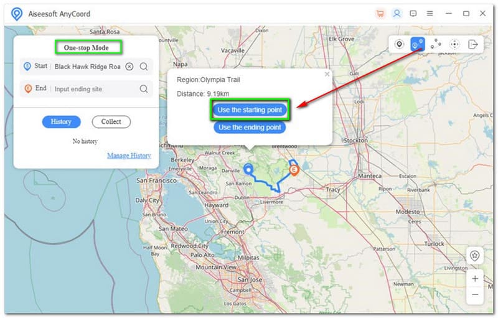Open the feedback message icon
The width and height of the screenshot is (498, 318).
(413, 14)
